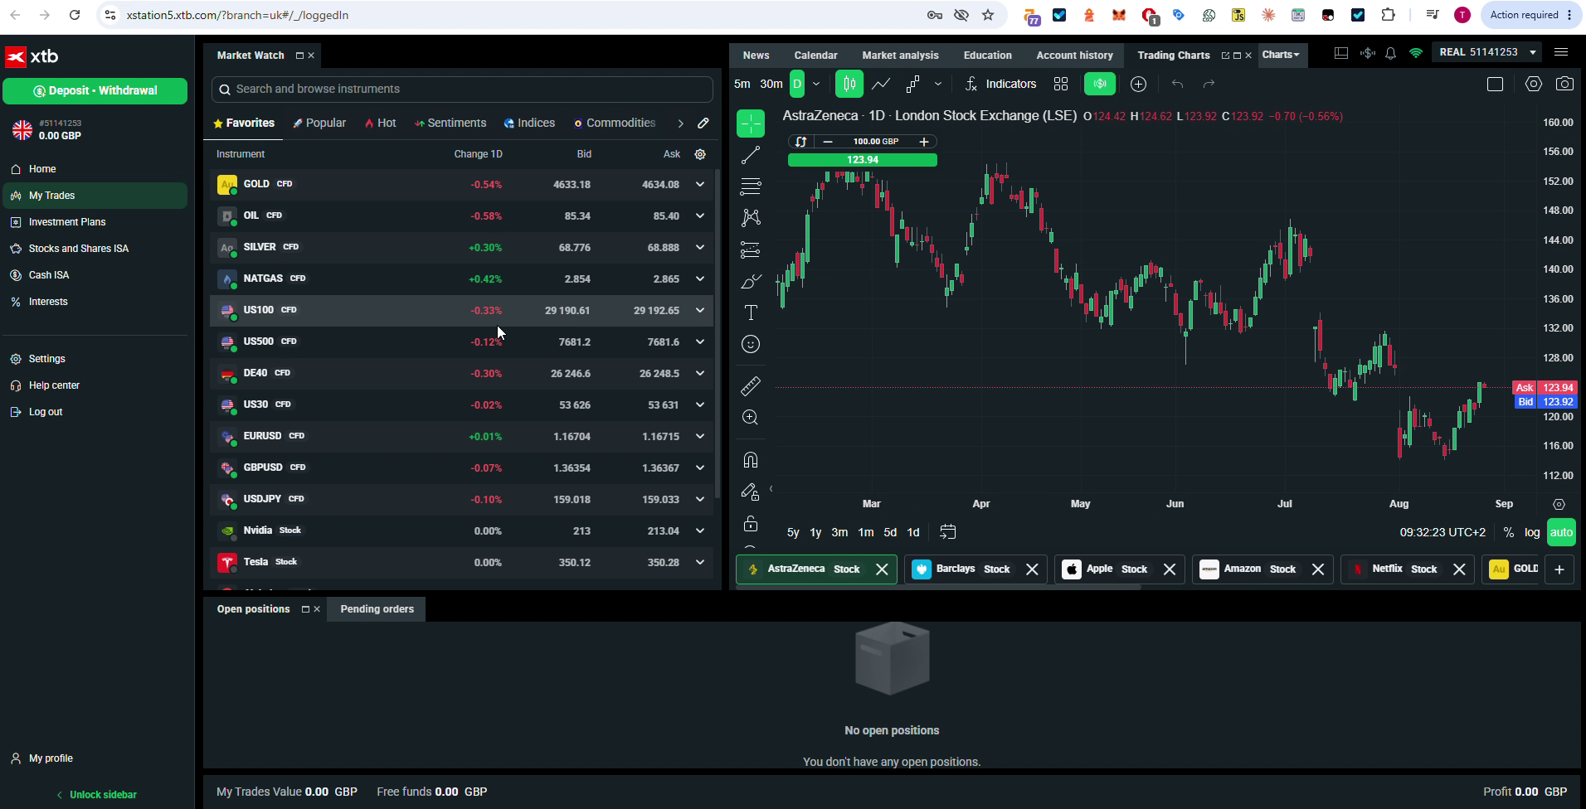Unlock the sidebar
This screenshot has width=1586, height=809.
[96, 795]
